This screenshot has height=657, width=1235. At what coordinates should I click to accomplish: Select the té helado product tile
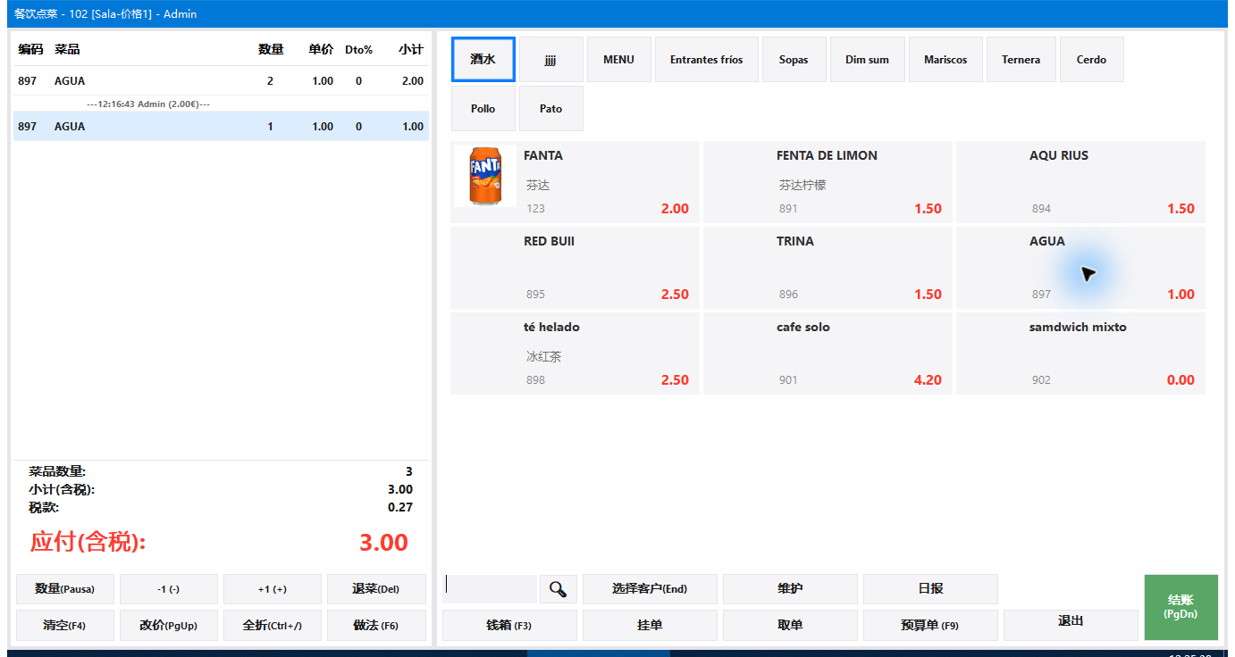click(575, 353)
